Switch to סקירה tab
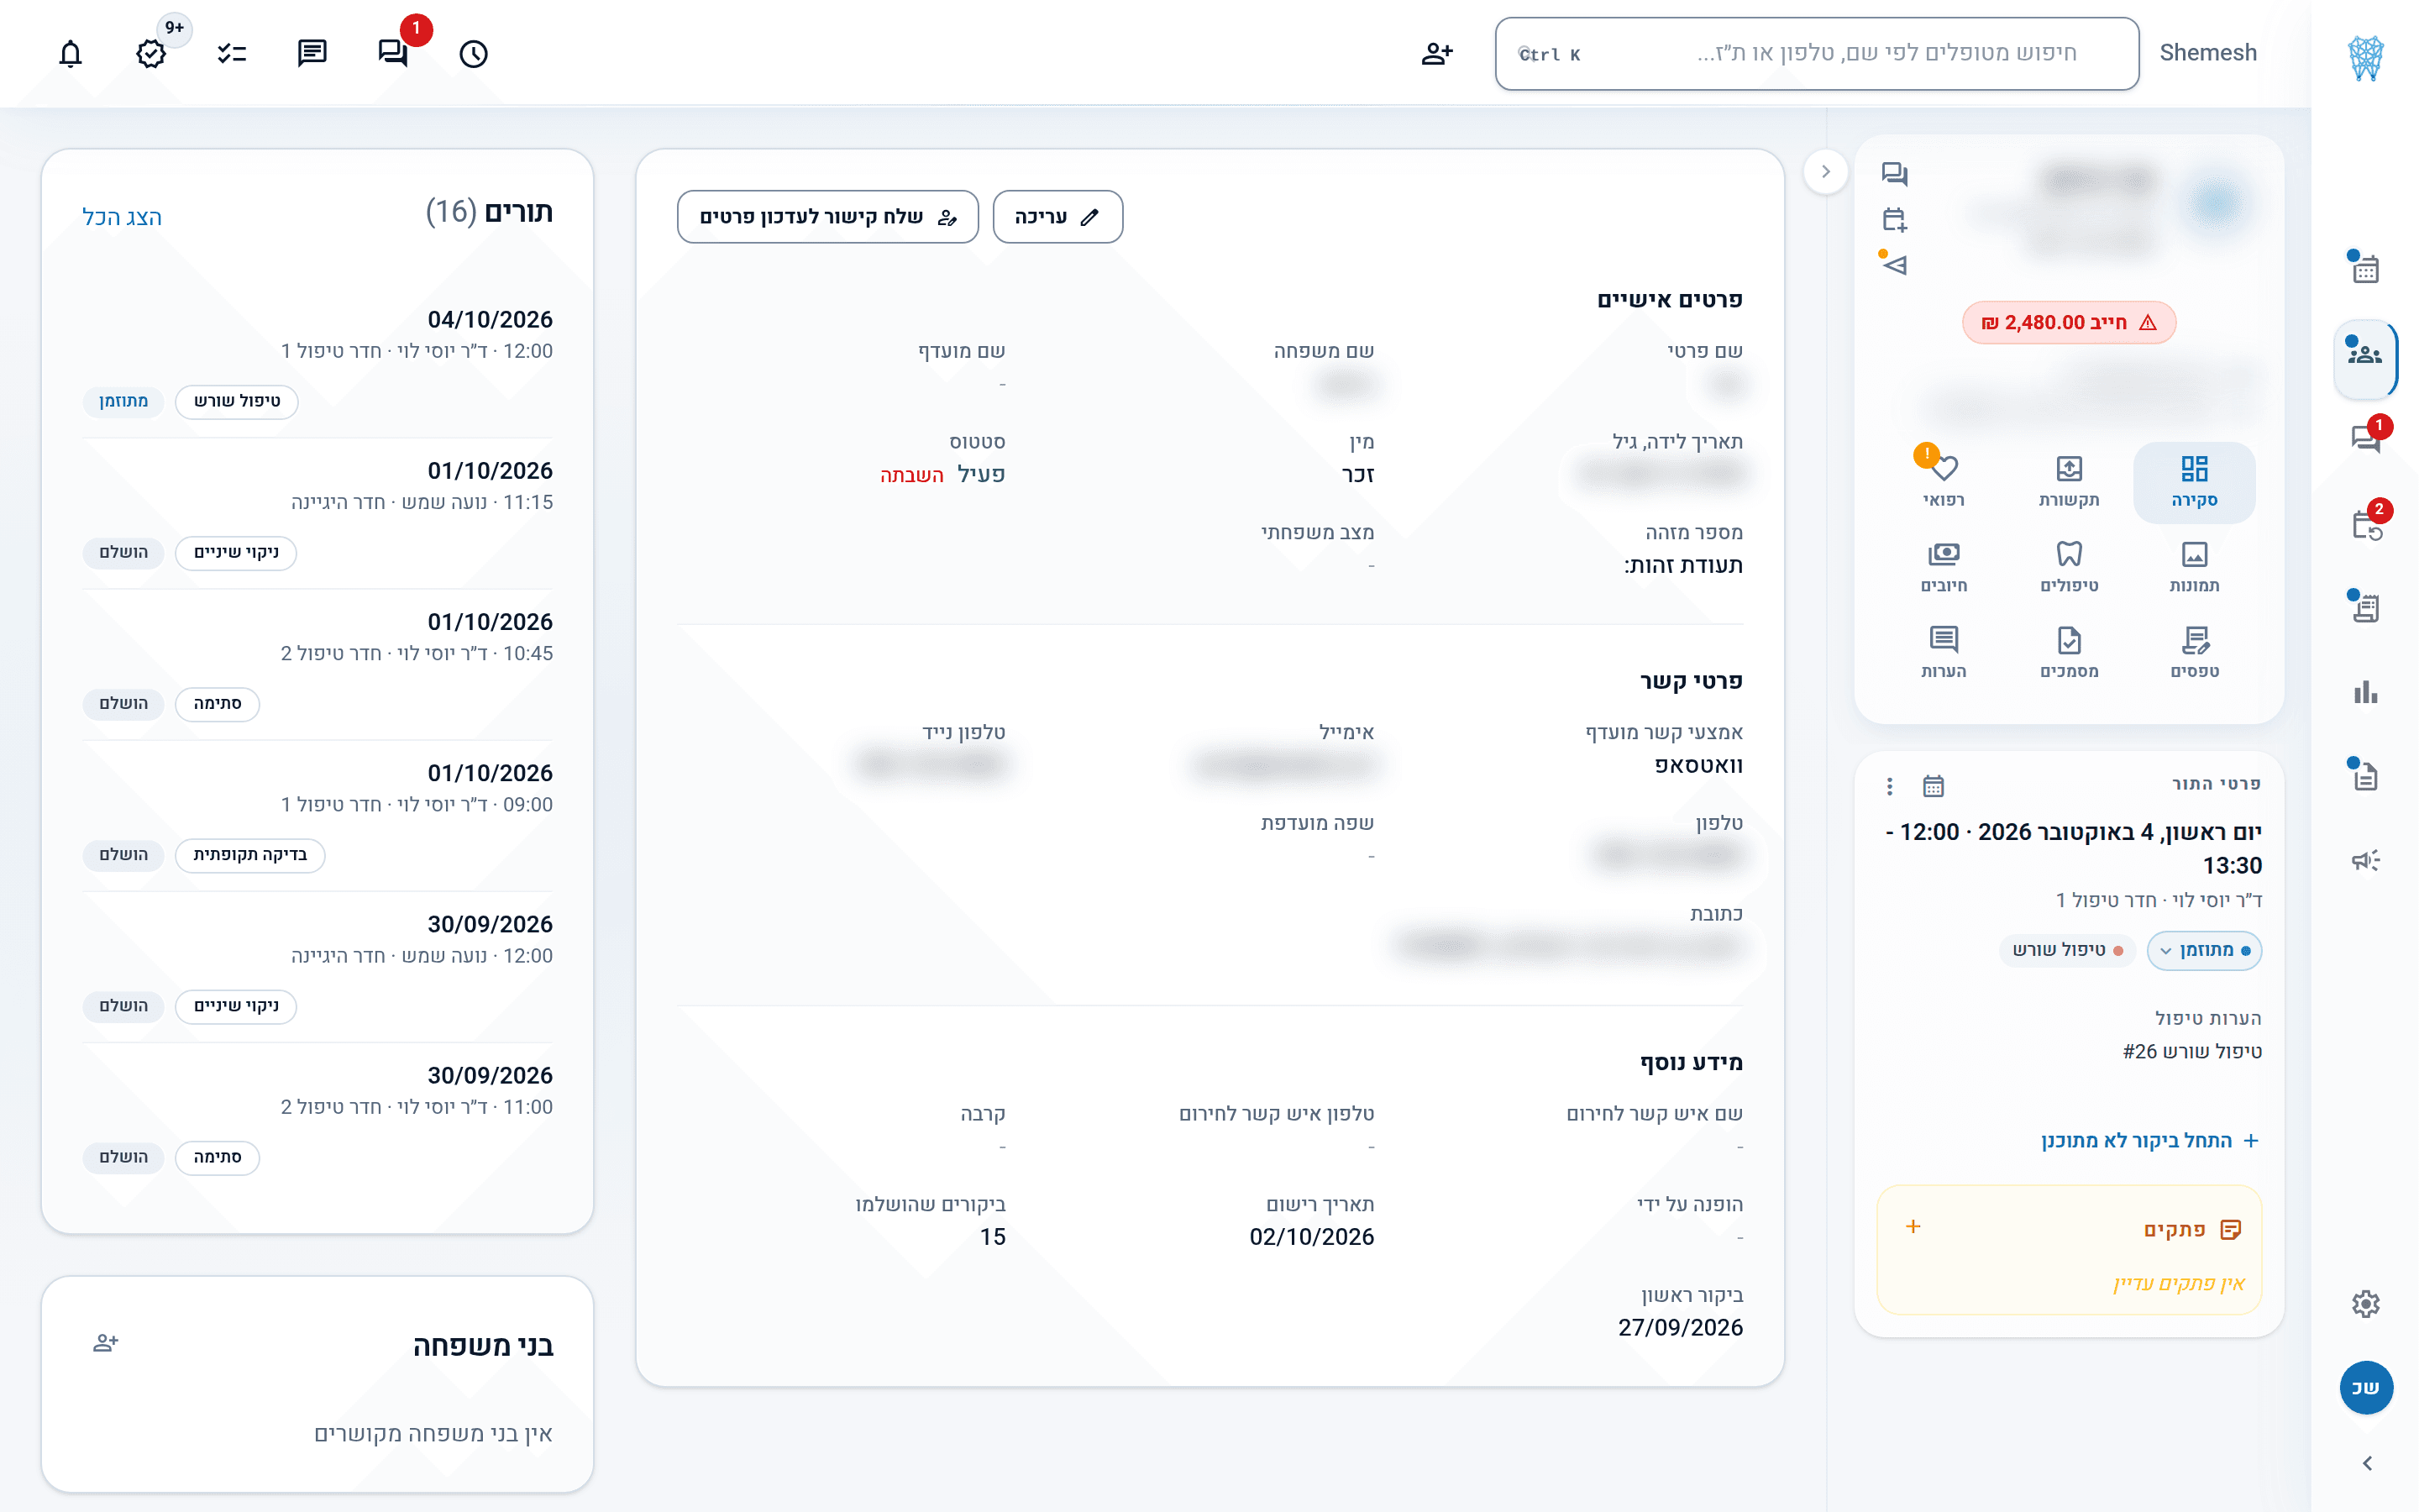 [2194, 482]
